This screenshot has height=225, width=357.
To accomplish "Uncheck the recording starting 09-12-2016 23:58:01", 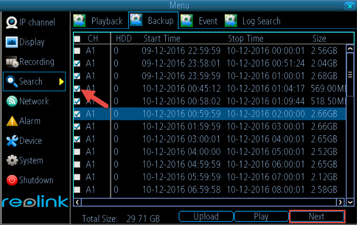I will [x=77, y=63].
